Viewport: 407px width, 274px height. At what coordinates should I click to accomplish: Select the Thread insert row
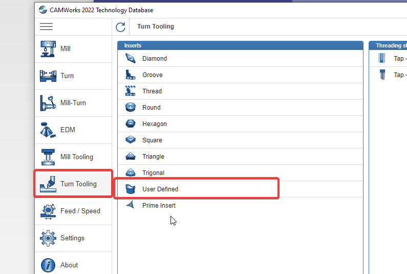240,91
